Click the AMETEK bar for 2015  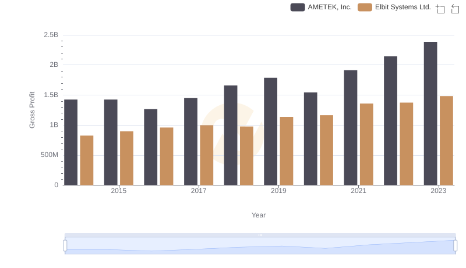coord(111,142)
